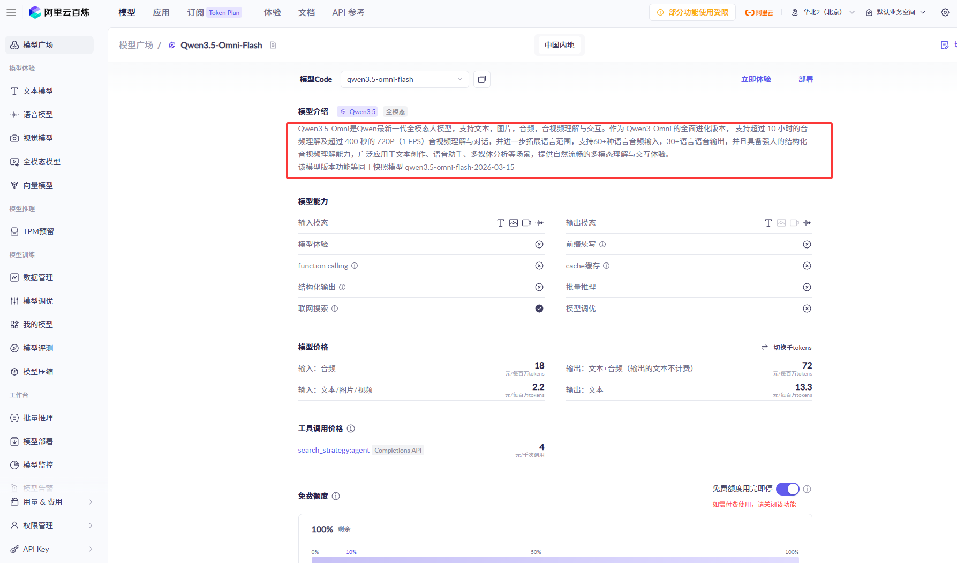Viewport: 957px width, 563px height.
Task: Click the Aliyun Bailian logo
Action: click(59, 12)
